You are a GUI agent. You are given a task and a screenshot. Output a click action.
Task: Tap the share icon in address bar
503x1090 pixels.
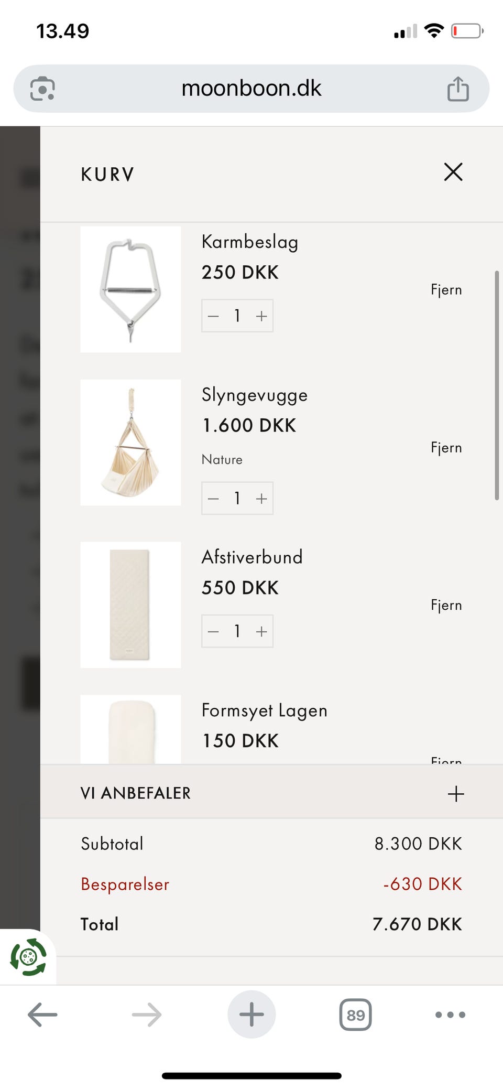pyautogui.click(x=457, y=89)
